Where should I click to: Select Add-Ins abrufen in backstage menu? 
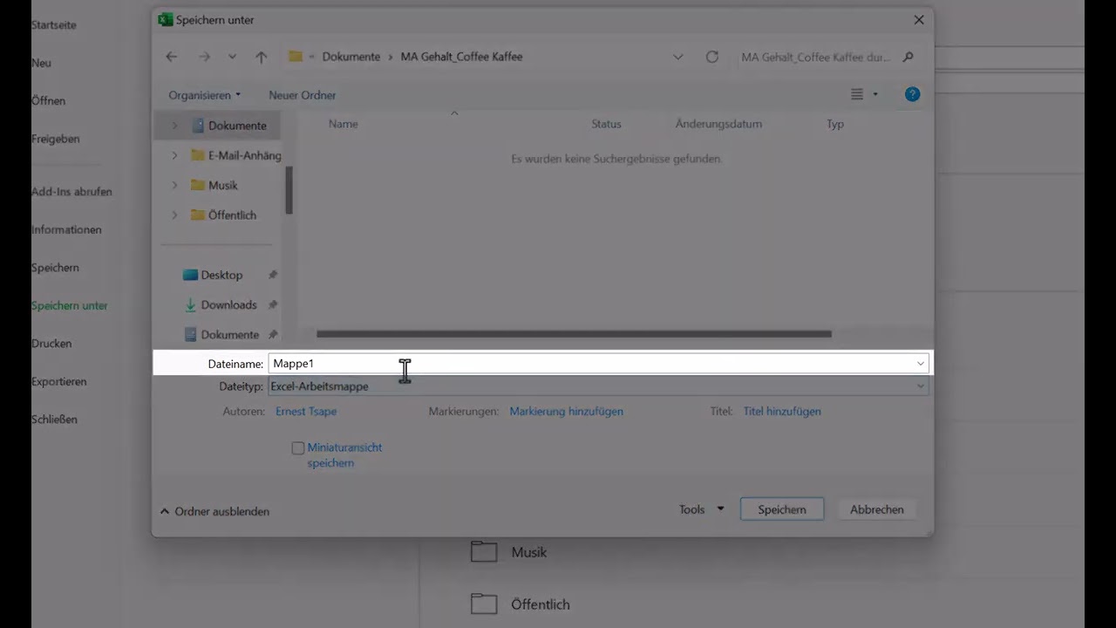(x=71, y=191)
